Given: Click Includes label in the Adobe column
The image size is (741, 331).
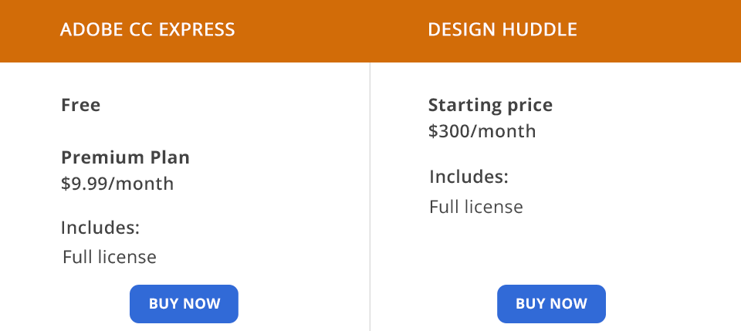Looking at the screenshot, I should pyautogui.click(x=100, y=228).
